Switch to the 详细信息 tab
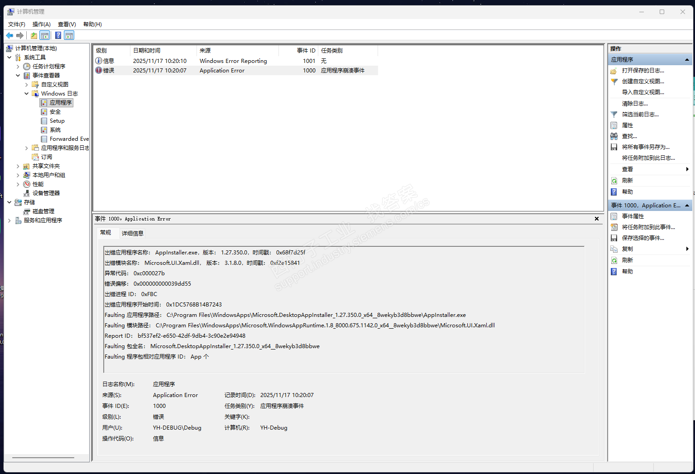The width and height of the screenshot is (695, 474). tap(133, 234)
